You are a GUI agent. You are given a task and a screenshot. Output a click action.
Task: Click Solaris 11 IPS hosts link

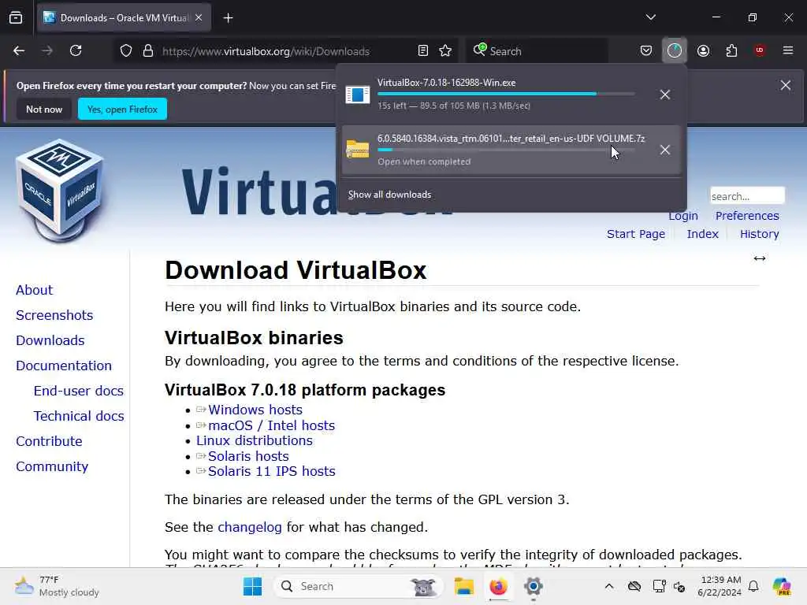pos(271,471)
